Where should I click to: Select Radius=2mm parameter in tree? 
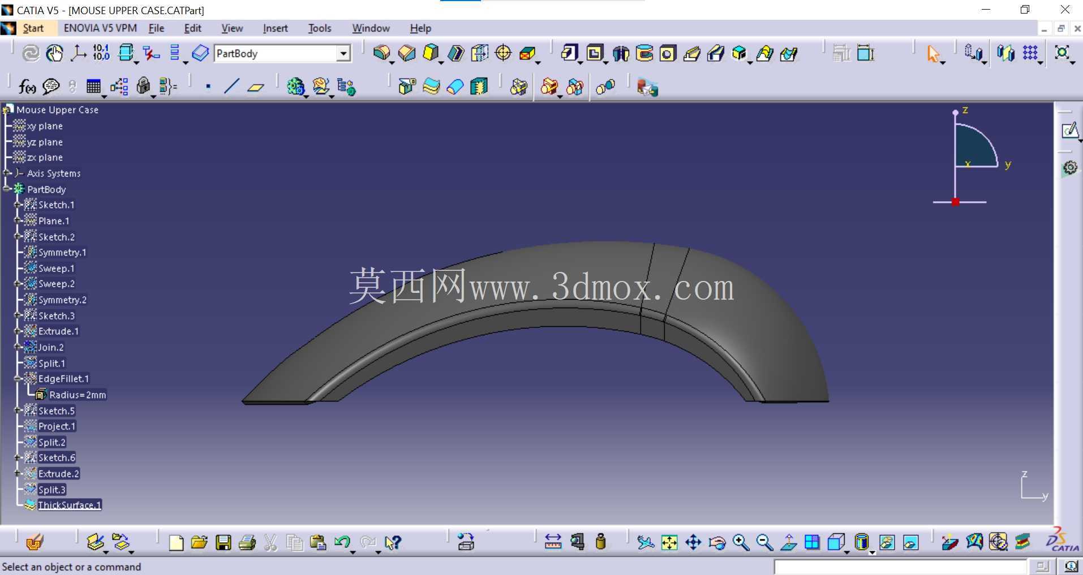click(x=78, y=395)
